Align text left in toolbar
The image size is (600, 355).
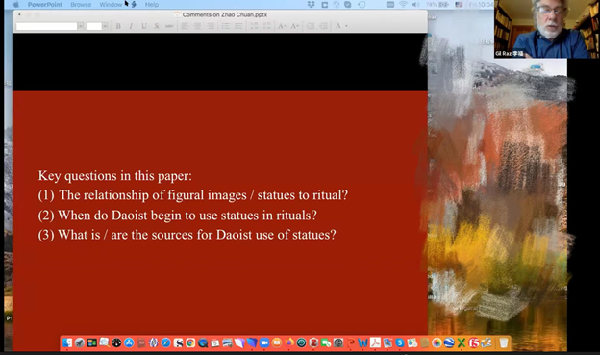185,26
